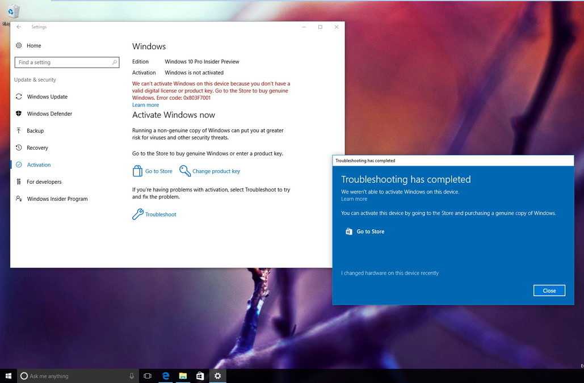Click the 'Windows is not activated' status text
Viewport: 584px width, 383px height.
click(194, 73)
